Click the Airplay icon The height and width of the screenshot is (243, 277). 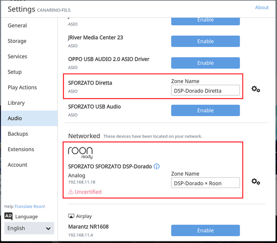(71, 216)
